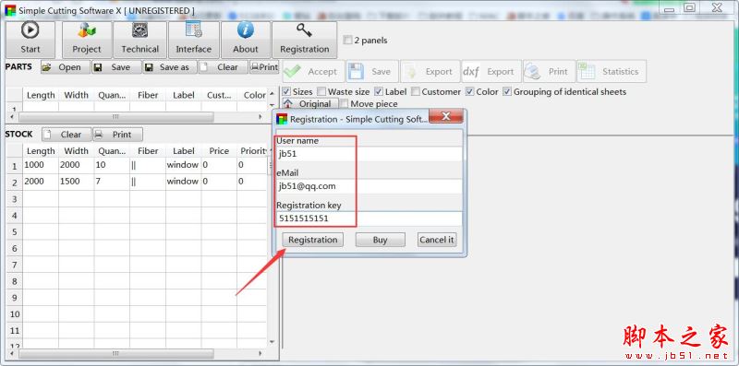739x366 pixels.
Task: Click the dxf Export button
Action: click(491, 72)
